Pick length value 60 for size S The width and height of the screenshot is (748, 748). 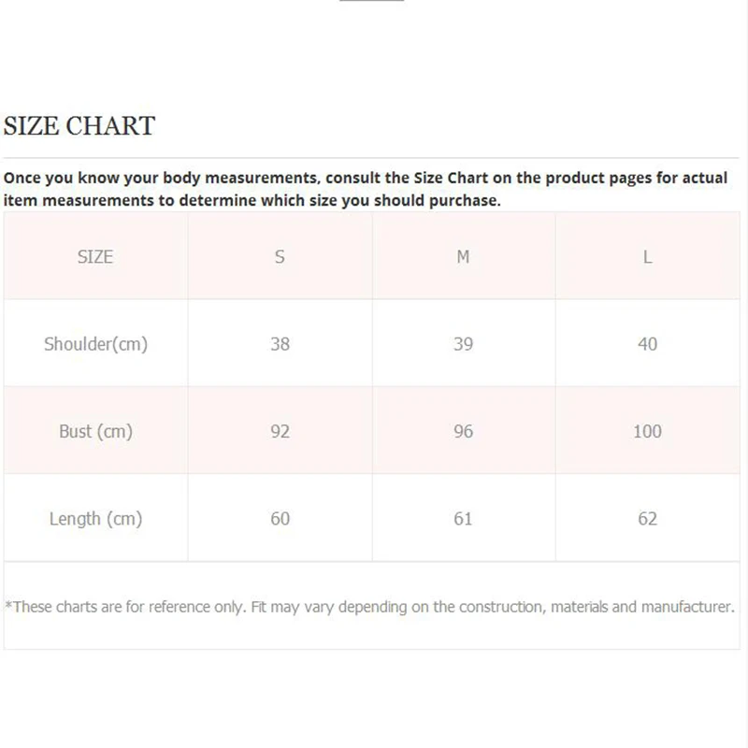click(x=280, y=519)
